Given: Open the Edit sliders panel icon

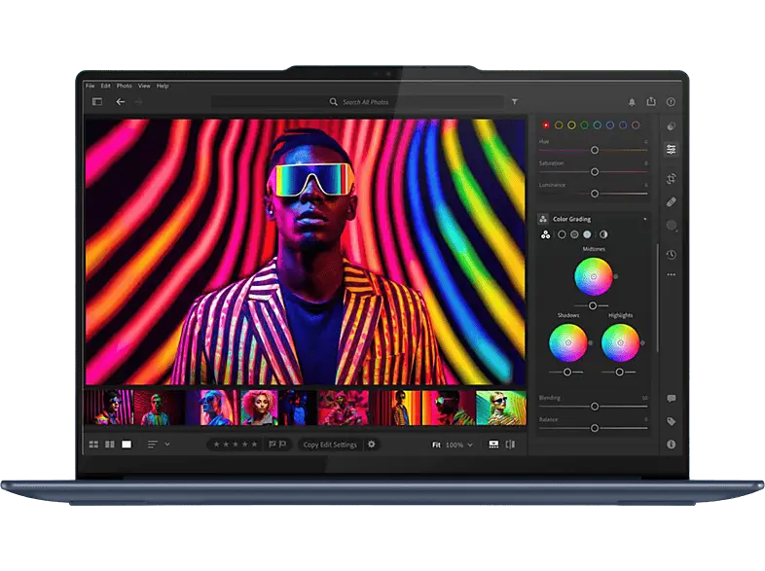Looking at the screenshot, I should pyautogui.click(x=671, y=150).
